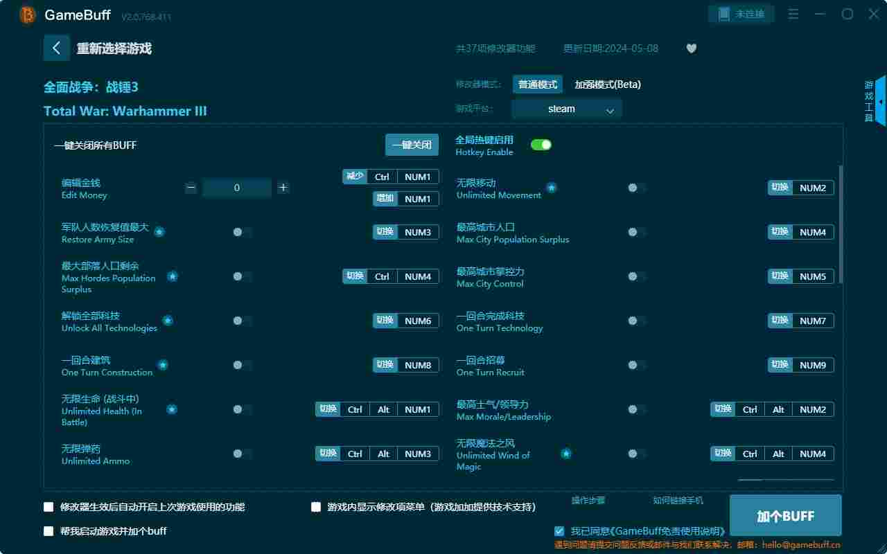Check auto-enable last used functions checkbox
This screenshot has width=887, height=554.
pyautogui.click(x=49, y=507)
